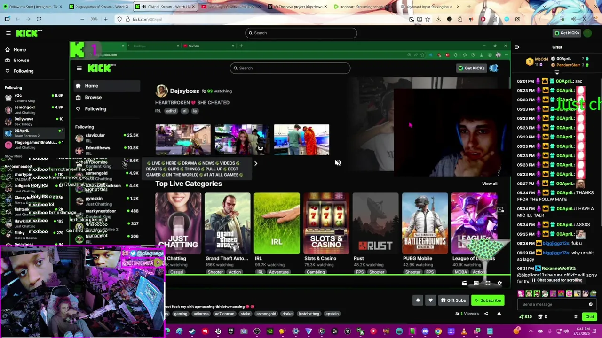The width and height of the screenshot is (602, 338).
Task: Open Chrome from the taskbar
Action: coord(438,331)
